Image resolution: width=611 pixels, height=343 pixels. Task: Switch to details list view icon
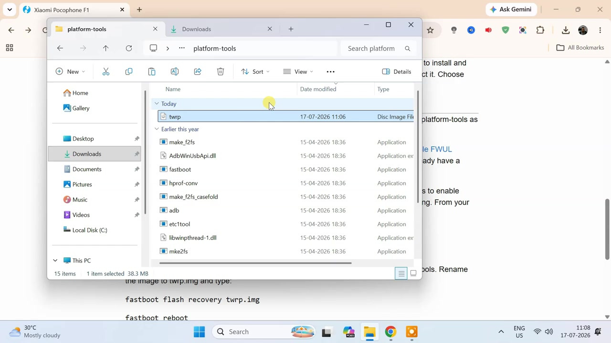[401, 273]
